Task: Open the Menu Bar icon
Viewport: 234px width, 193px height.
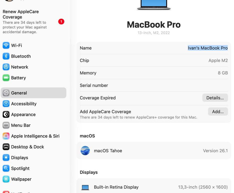Action: (x=6, y=125)
